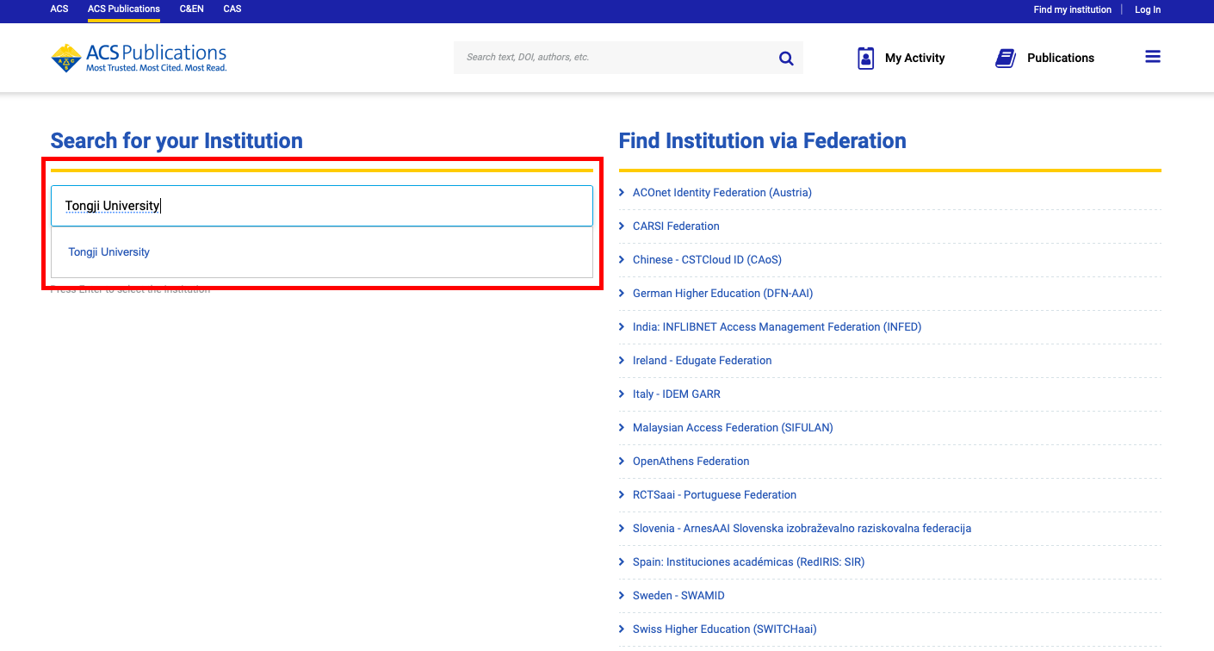Open Ireland - Edugate Federation link
Screen dimensions: 1214x651
click(703, 360)
